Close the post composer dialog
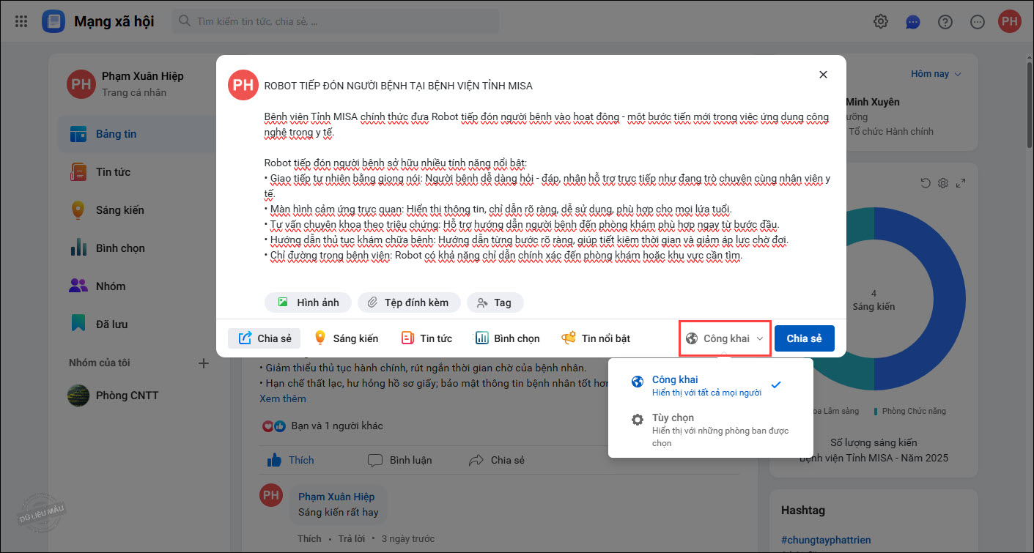 [823, 75]
